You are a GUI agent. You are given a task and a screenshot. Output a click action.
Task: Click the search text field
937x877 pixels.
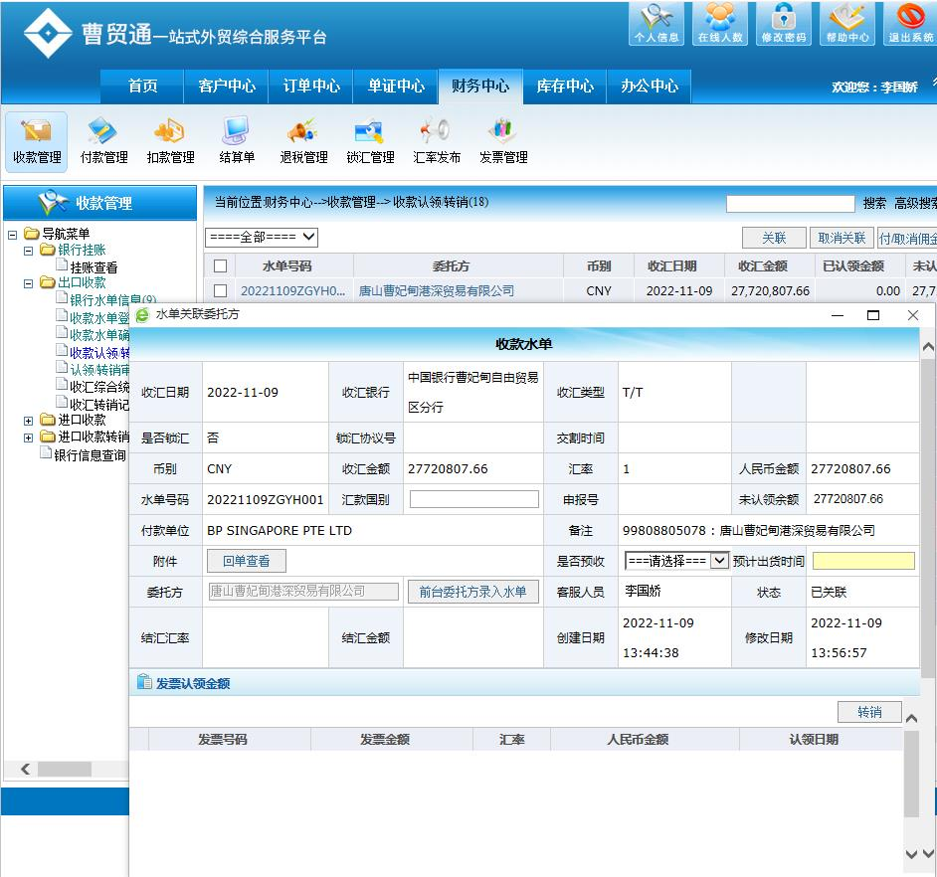pyautogui.click(x=790, y=204)
